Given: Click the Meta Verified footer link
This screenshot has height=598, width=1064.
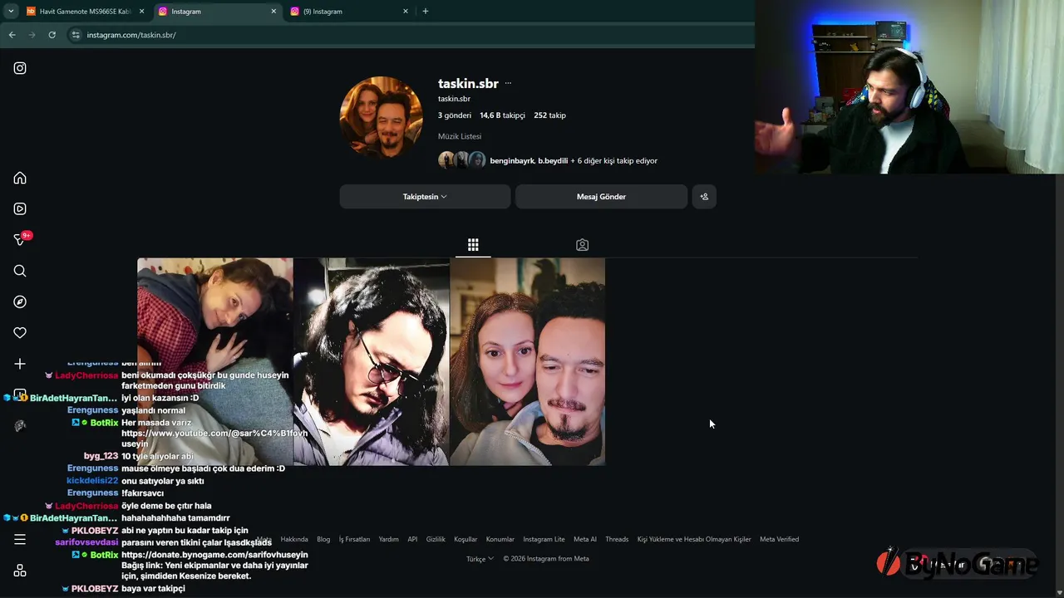Looking at the screenshot, I should [779, 539].
